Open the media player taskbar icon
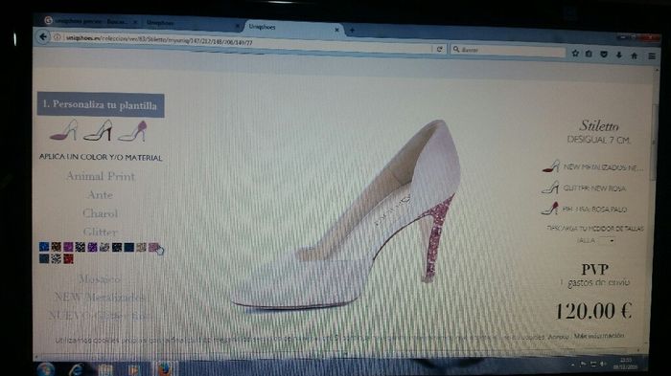The image size is (671, 376). click(134, 370)
